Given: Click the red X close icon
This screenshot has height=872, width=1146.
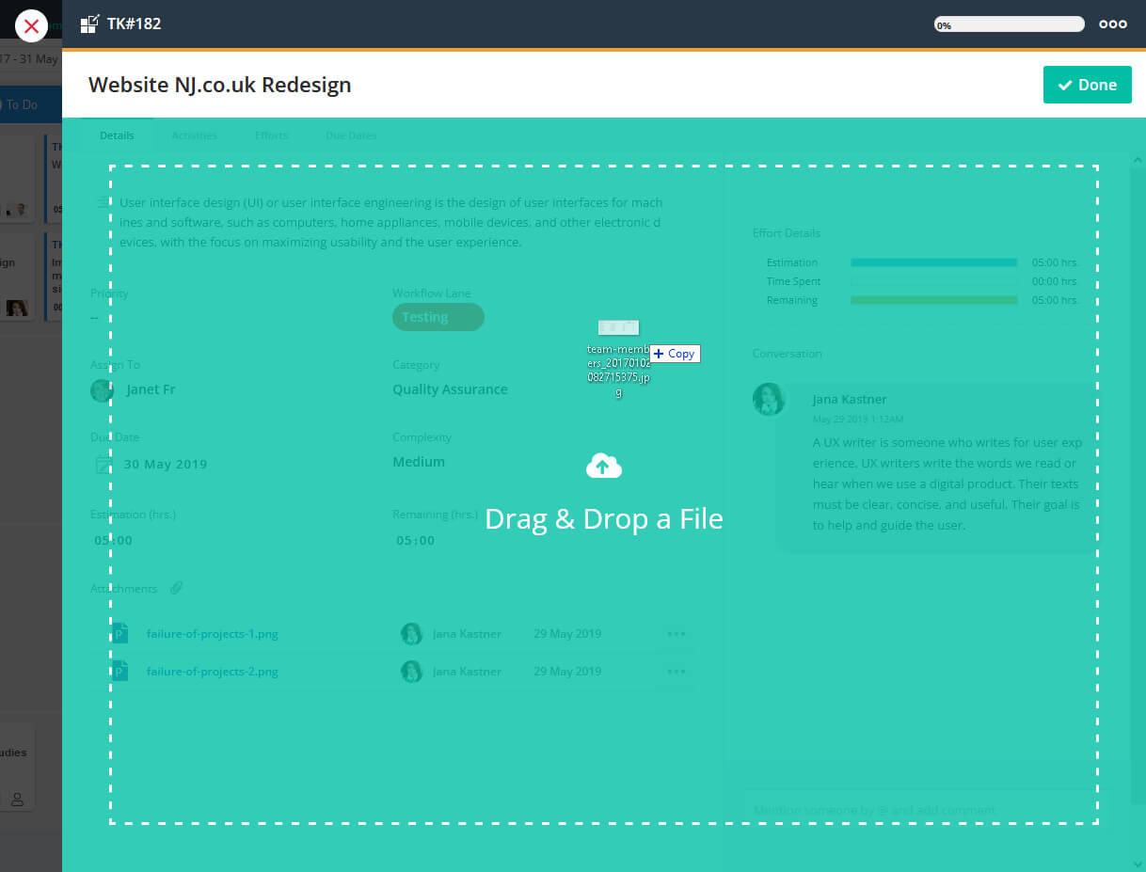Looking at the screenshot, I should point(31,26).
